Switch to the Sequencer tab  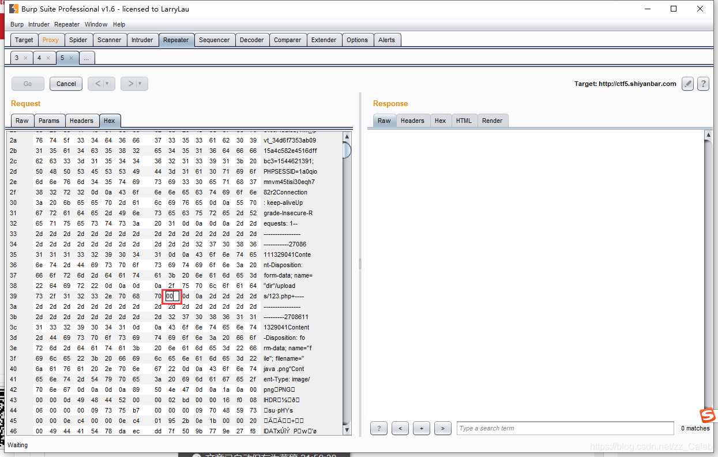(215, 40)
